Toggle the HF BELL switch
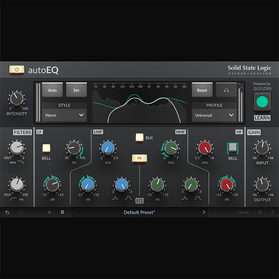279x279 pixels. click(233, 148)
